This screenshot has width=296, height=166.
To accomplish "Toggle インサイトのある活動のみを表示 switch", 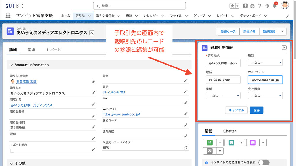I will 264,162.
